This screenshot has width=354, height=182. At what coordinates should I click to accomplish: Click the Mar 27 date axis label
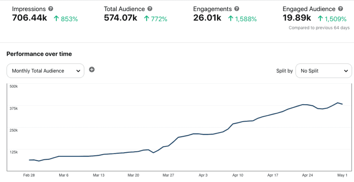click(x=168, y=175)
